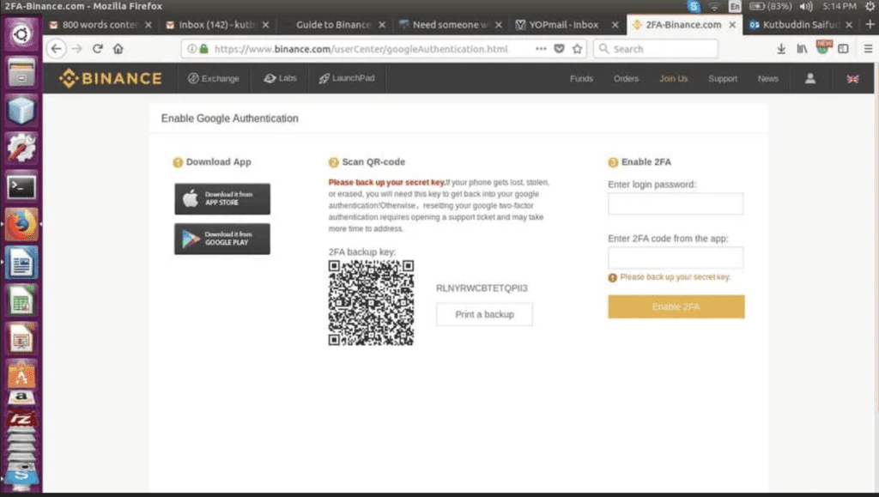Open the Library bookmarks icon
Screen dimensions: 879x497
(802, 49)
